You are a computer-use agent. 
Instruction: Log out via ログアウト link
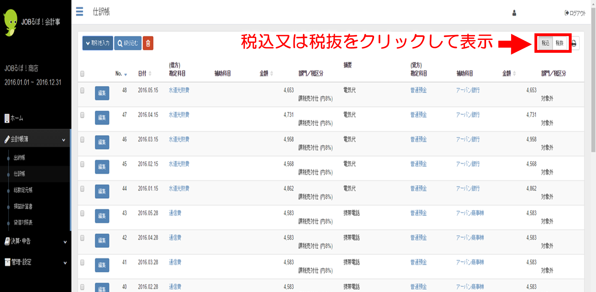click(x=575, y=13)
